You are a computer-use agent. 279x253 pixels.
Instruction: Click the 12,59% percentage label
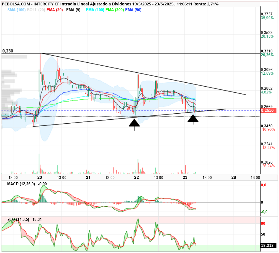coord(267,74)
